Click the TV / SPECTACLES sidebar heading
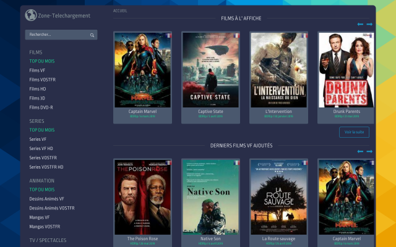 pos(48,240)
